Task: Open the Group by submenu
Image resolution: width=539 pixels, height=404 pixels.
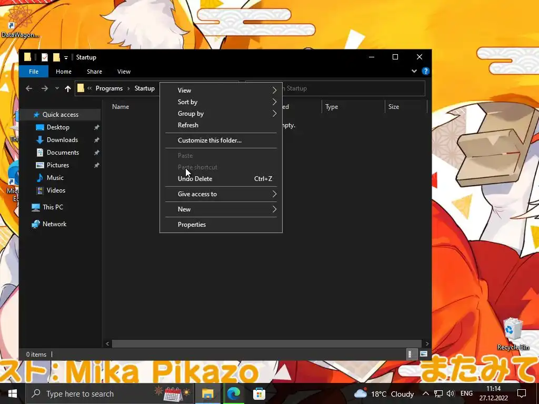Action: click(x=221, y=114)
